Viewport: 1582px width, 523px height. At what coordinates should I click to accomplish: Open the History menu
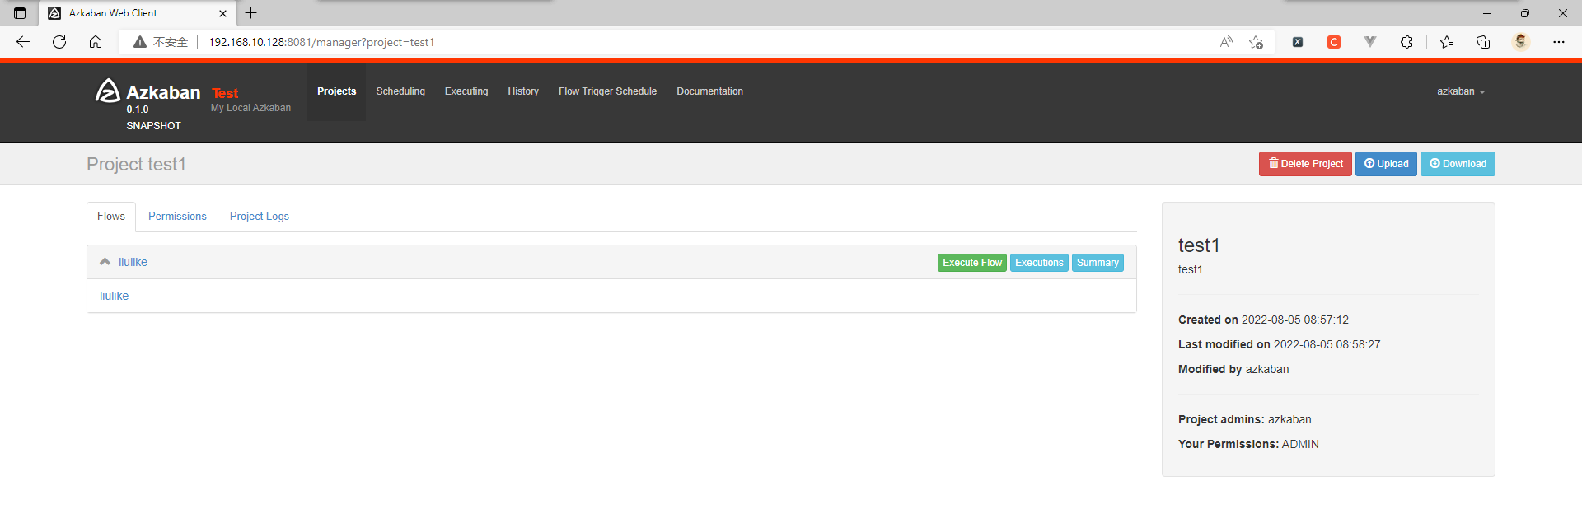pyautogui.click(x=523, y=91)
